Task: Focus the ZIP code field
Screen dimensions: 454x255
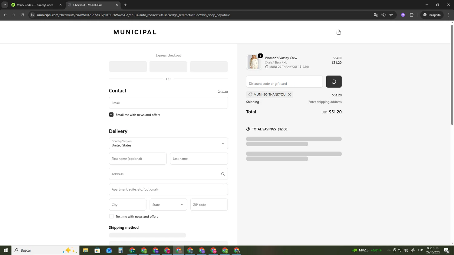Action: (x=209, y=205)
